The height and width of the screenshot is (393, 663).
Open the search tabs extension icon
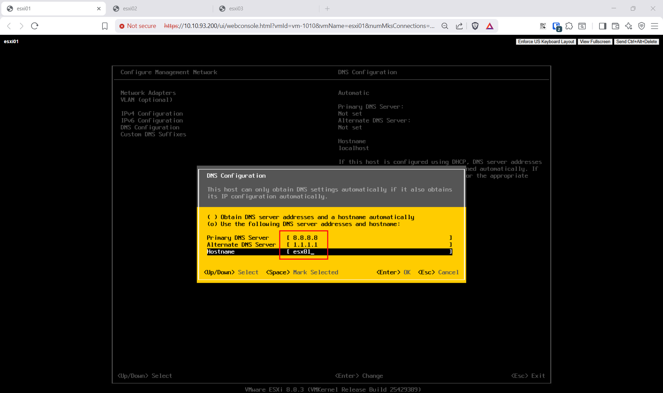coord(582,26)
